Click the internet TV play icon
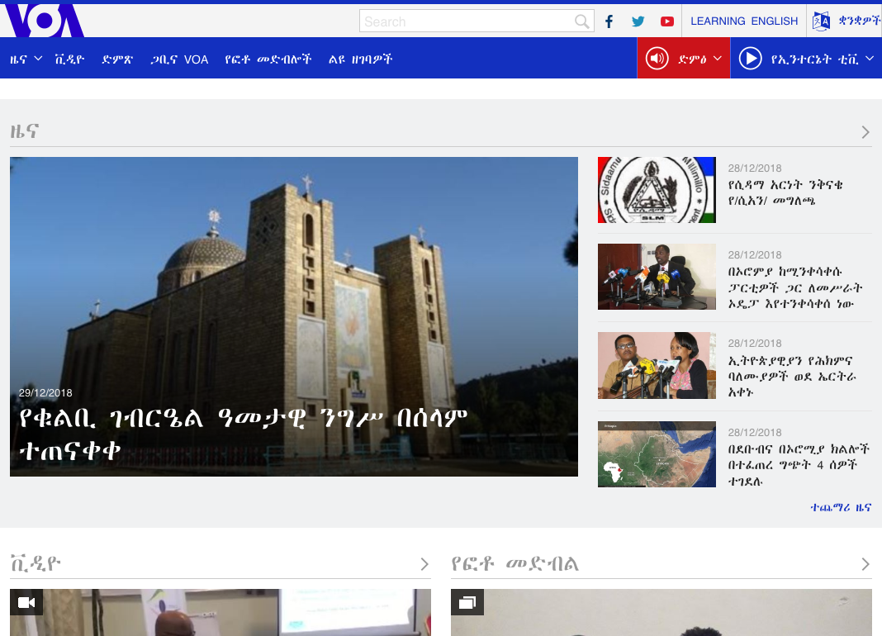882x636 pixels. tap(750, 59)
